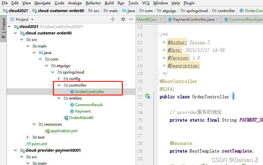
Task: Collapse cloud-customer-order80 module node
Action: [16, 33]
